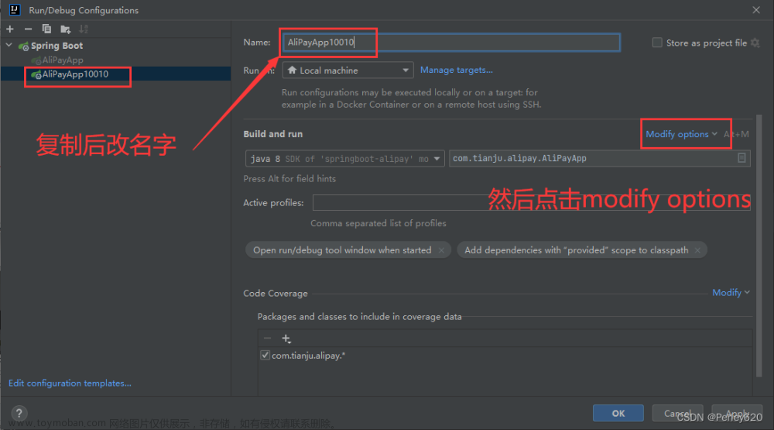
Task: Select the Spring Boot group
Action: [x=57, y=46]
